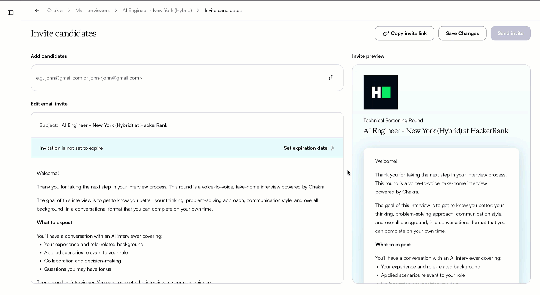Click the 'Thank you for taking the next step' editor paragraph
The image size is (540, 295).
tap(181, 187)
